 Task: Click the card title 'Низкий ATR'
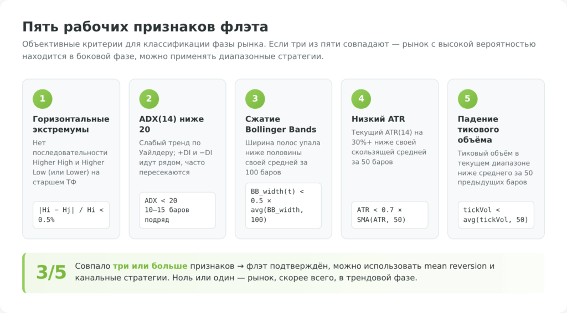point(378,119)
